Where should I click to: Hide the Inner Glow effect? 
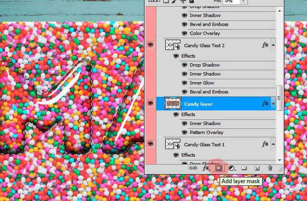[184, 83]
